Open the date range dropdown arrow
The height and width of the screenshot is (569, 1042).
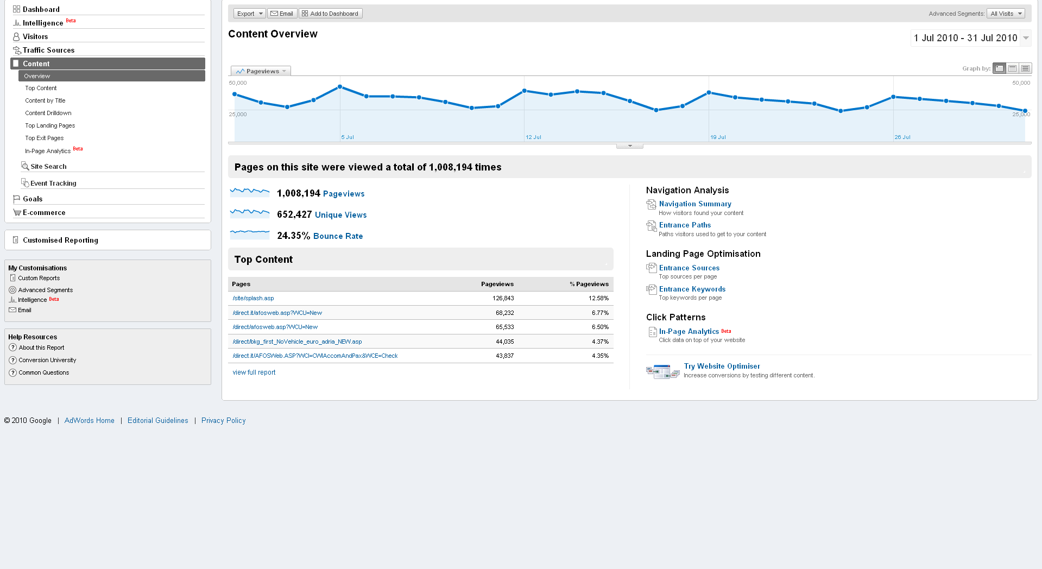(x=1026, y=38)
